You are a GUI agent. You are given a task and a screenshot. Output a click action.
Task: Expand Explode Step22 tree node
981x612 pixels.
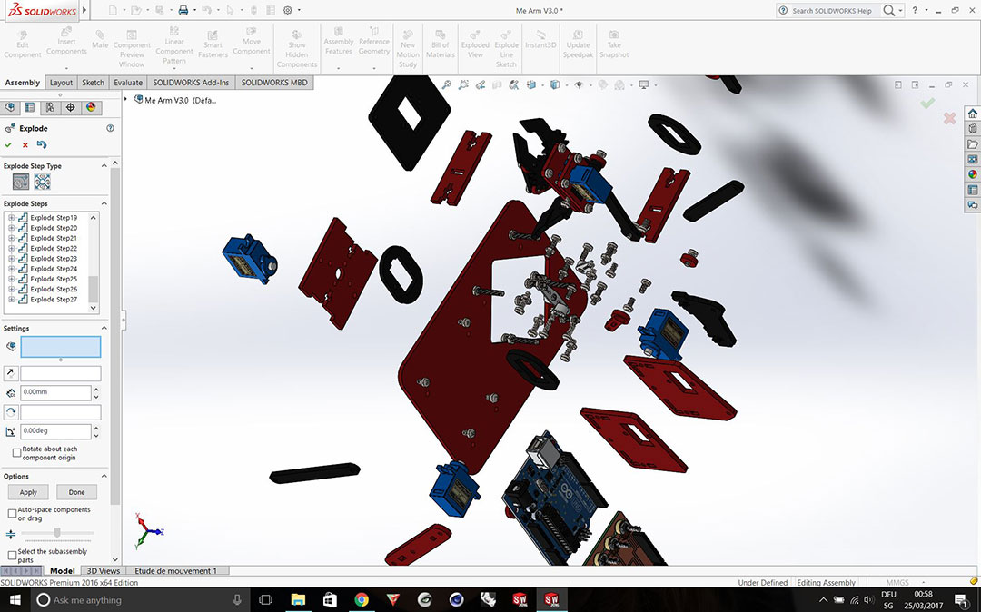[x=11, y=248]
